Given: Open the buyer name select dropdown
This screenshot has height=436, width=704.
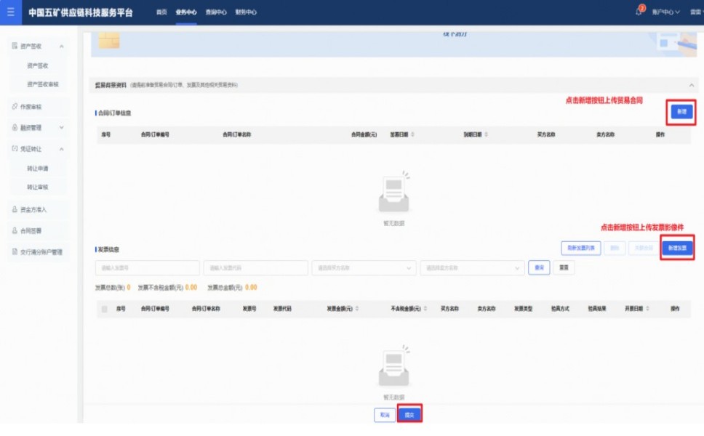Looking at the screenshot, I should point(363,268).
